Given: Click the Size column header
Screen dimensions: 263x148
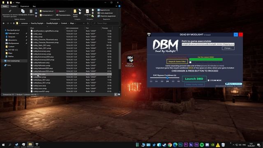Looking at the screenshot, I should (x=107, y=28).
